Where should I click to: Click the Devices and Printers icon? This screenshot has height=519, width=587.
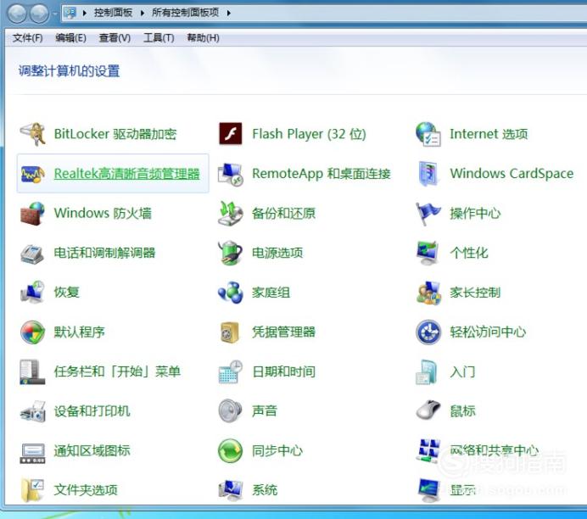click(x=32, y=411)
